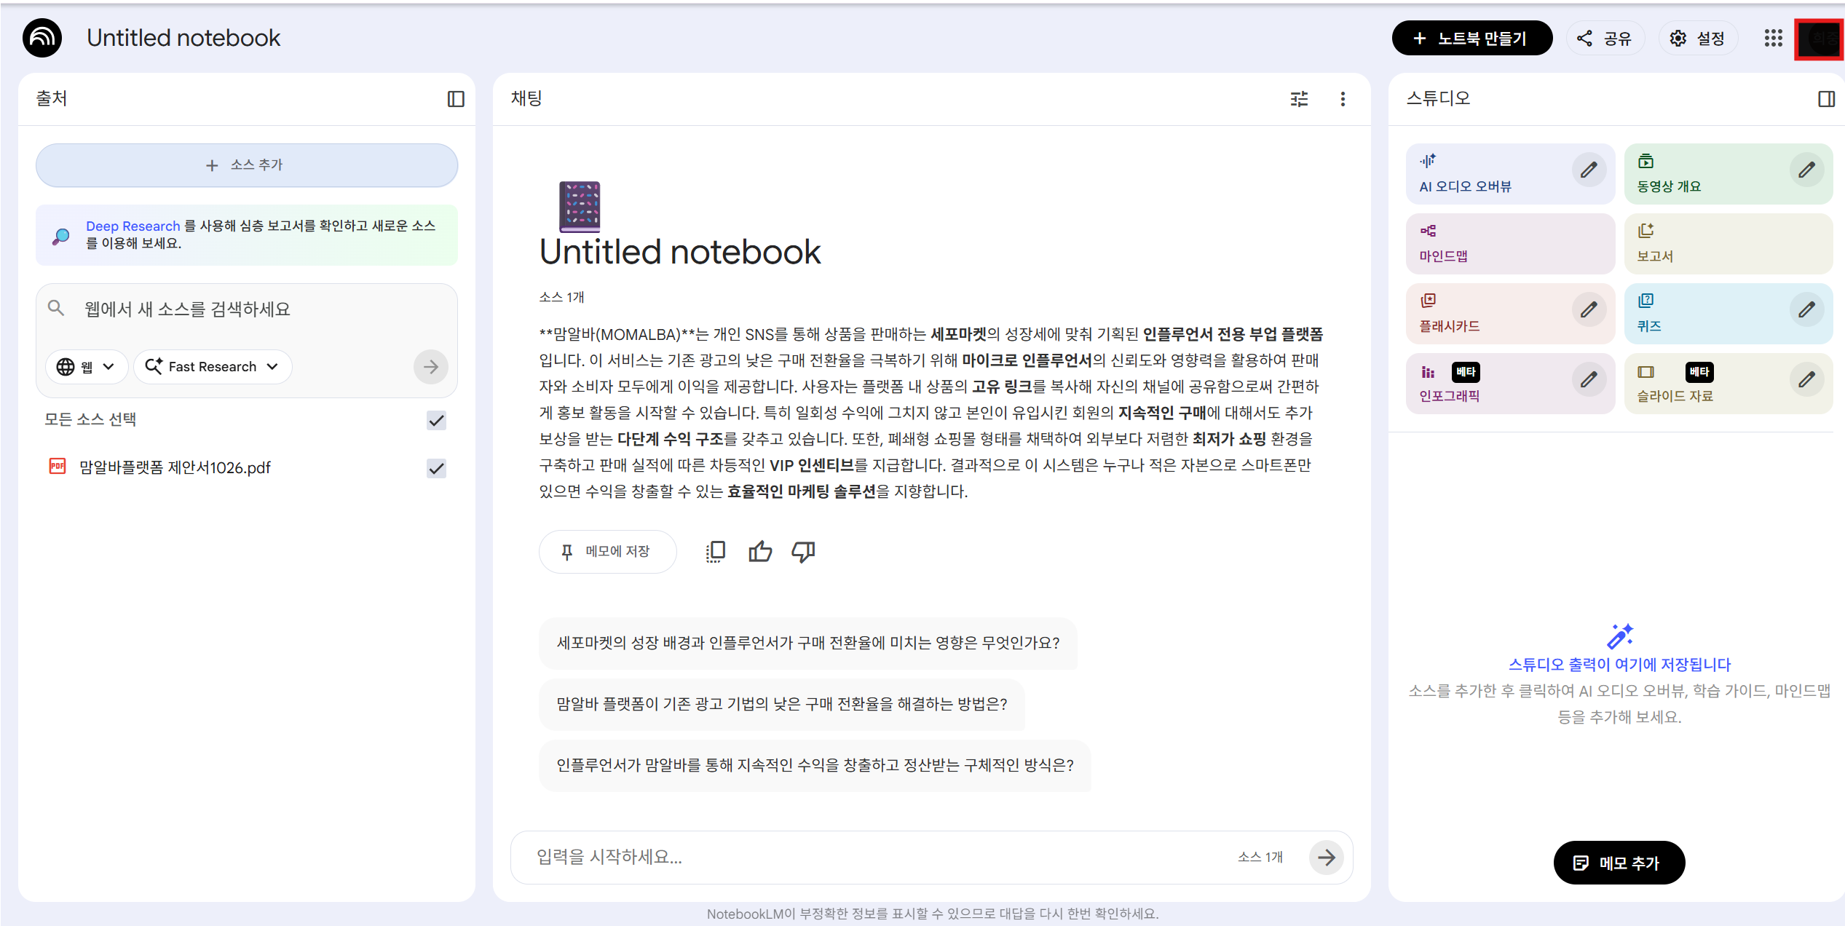Open chat panel three-dot menu

pyautogui.click(x=1343, y=99)
